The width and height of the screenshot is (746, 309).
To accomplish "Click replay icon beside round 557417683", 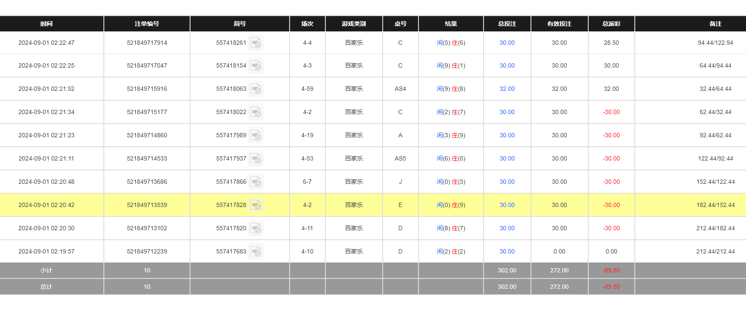I will click(x=256, y=252).
